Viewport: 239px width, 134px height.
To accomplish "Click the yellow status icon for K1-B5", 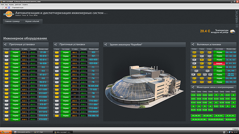I will tap(6, 52).
